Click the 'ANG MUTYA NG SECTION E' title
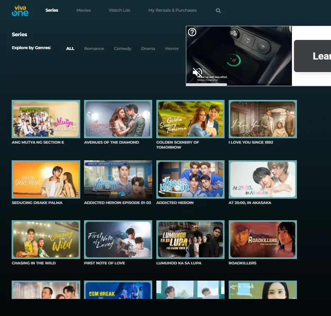The width and height of the screenshot is (331, 316). coord(38,142)
